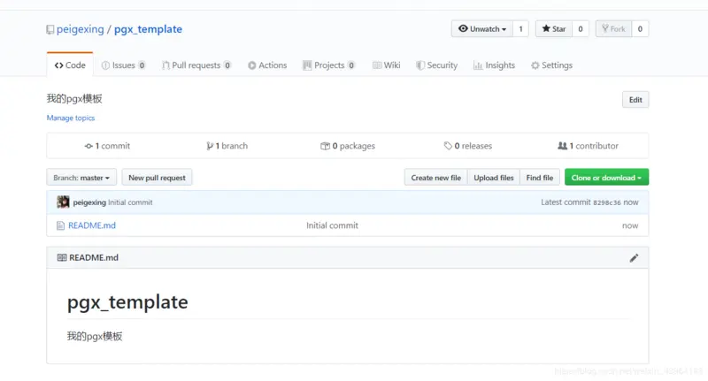The height and width of the screenshot is (381, 708).
Task: Open the Unwatch dropdown
Action: [482, 29]
